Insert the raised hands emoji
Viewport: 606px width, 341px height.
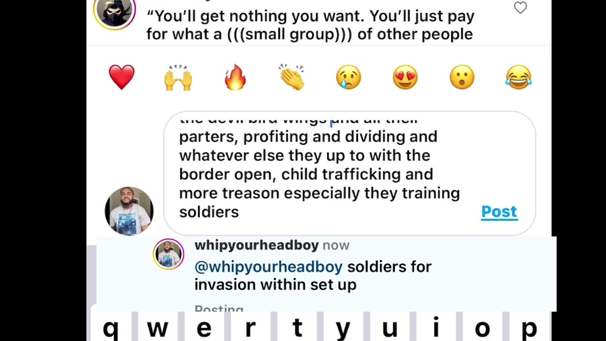pyautogui.click(x=178, y=78)
